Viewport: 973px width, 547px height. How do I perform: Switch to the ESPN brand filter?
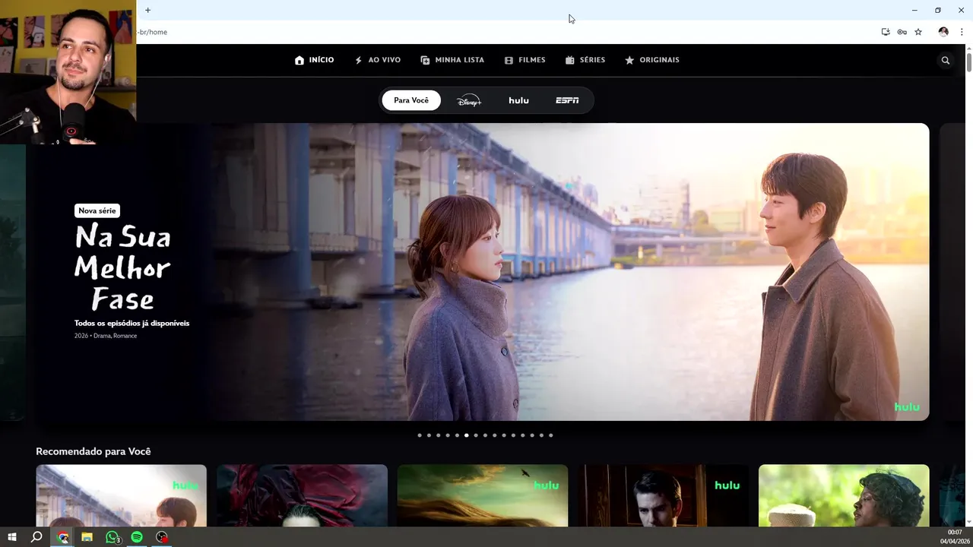point(567,100)
